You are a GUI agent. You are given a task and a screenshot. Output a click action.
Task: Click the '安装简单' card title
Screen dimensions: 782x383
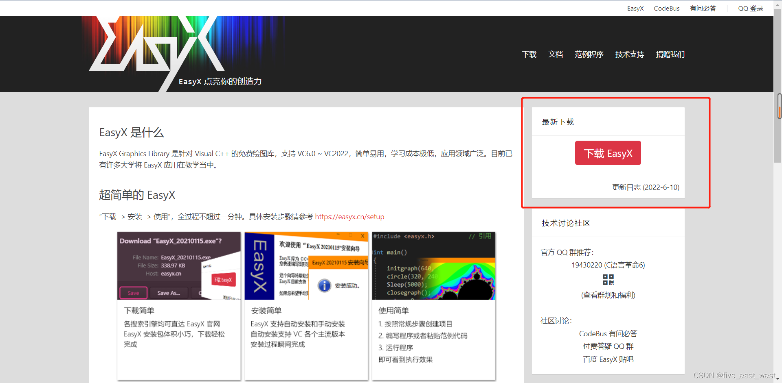coord(266,311)
